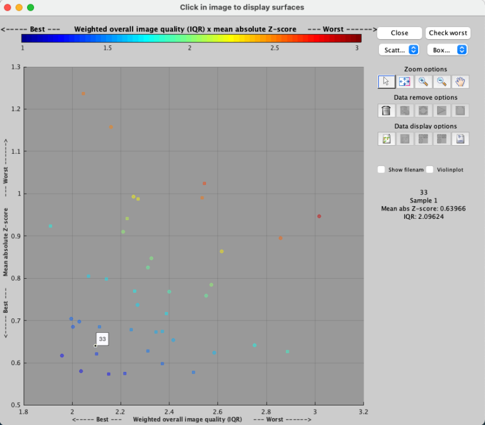Click the cyan point at far left near 0.92

tap(51, 226)
